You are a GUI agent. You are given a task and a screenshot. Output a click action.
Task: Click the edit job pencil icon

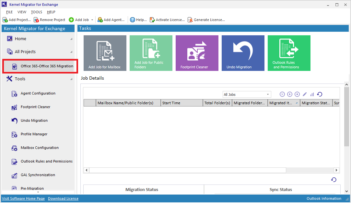point(305,94)
